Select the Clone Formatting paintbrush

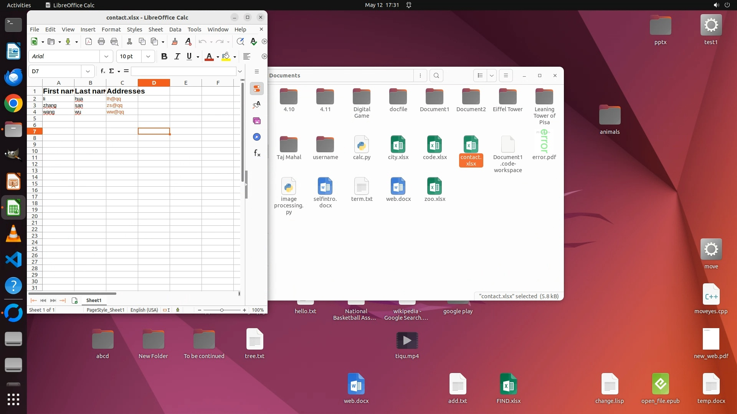click(x=175, y=41)
